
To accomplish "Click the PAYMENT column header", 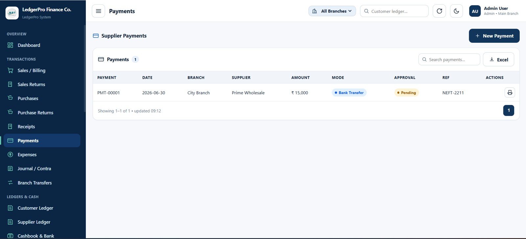I will pos(107,78).
